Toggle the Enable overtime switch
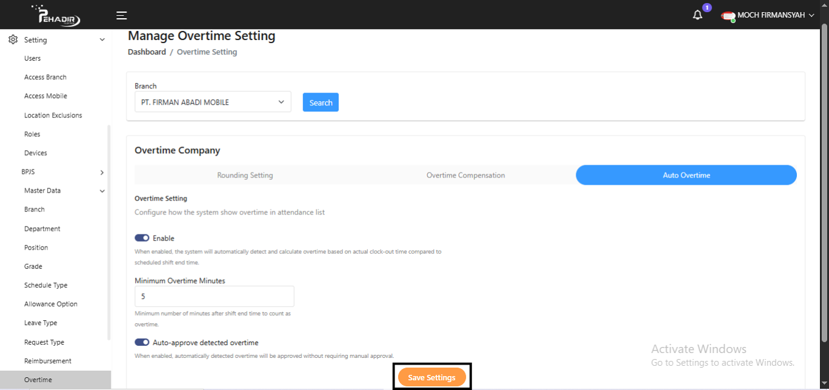 click(x=142, y=238)
